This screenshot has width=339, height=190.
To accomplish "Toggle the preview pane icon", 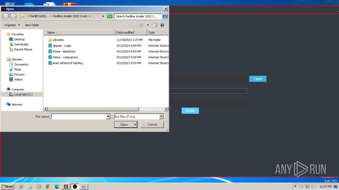I will (155, 25).
